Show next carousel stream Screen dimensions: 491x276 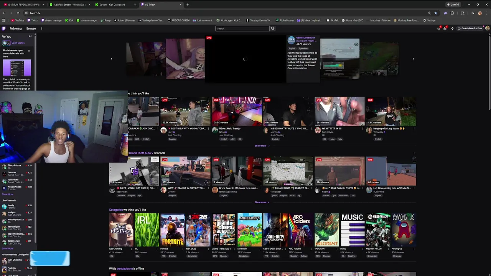pos(413,59)
